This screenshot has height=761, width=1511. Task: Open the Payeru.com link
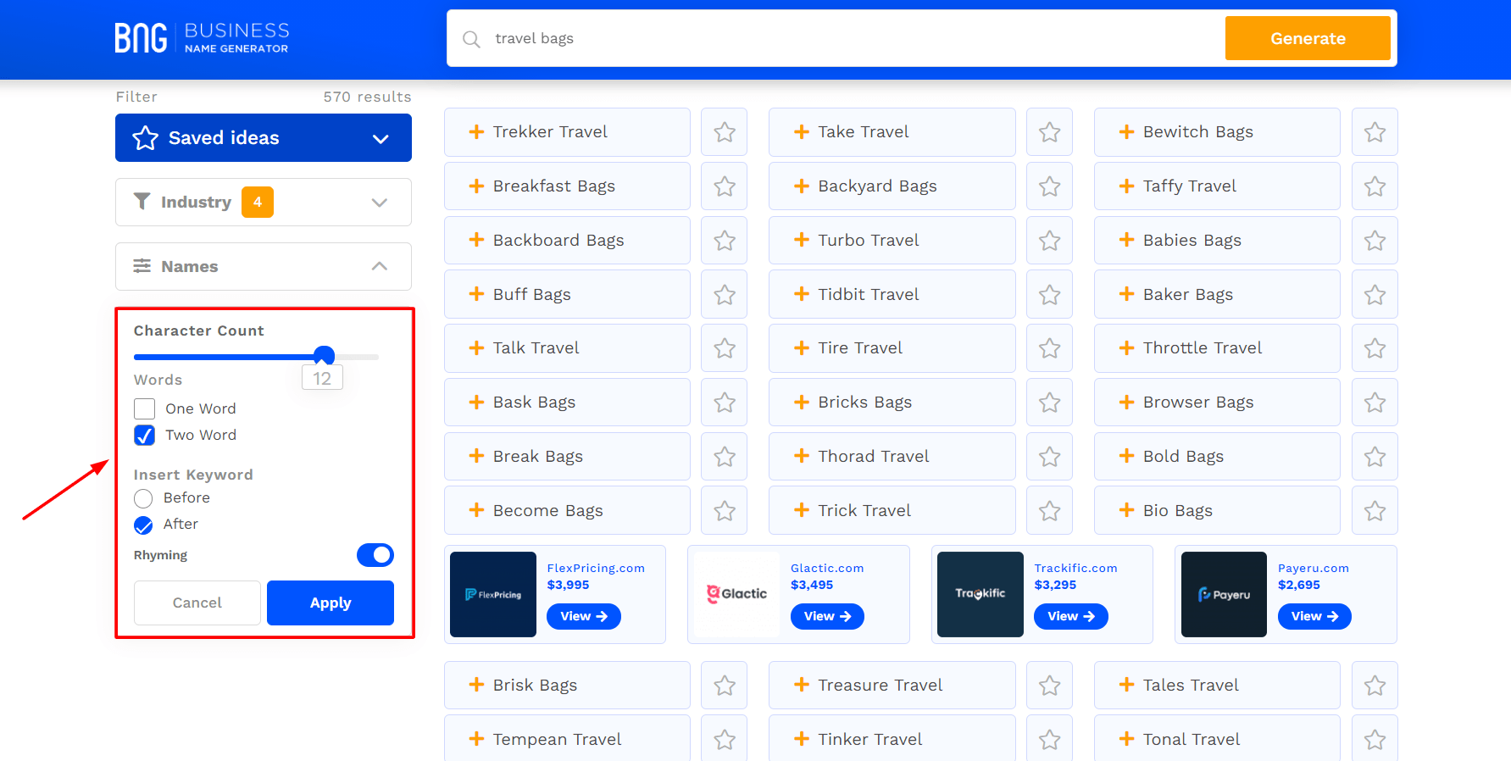[x=1314, y=569]
